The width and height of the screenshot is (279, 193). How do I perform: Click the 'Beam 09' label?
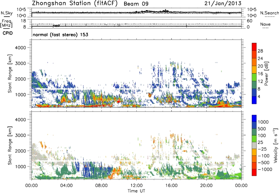coord(136,4)
